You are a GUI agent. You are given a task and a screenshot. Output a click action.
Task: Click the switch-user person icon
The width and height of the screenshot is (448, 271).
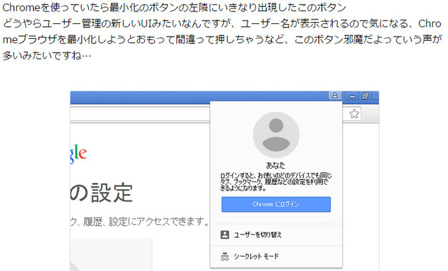[x=225, y=235]
